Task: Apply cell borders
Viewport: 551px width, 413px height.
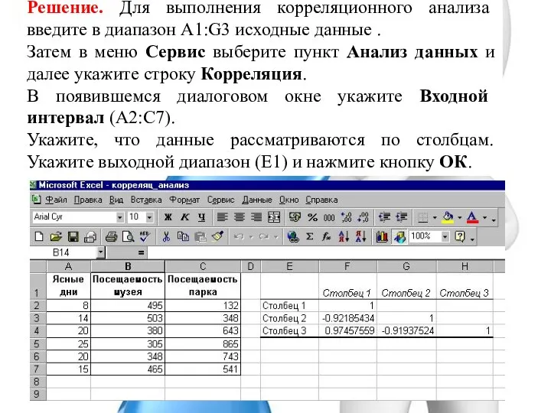Action: point(422,218)
